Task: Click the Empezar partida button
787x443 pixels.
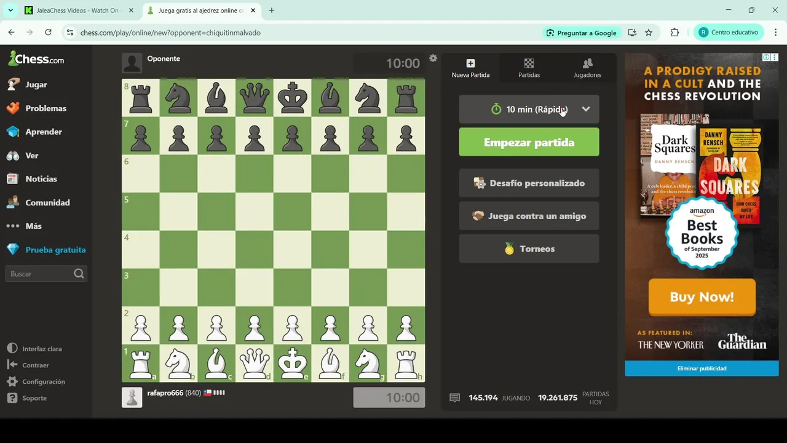Action: click(x=529, y=142)
